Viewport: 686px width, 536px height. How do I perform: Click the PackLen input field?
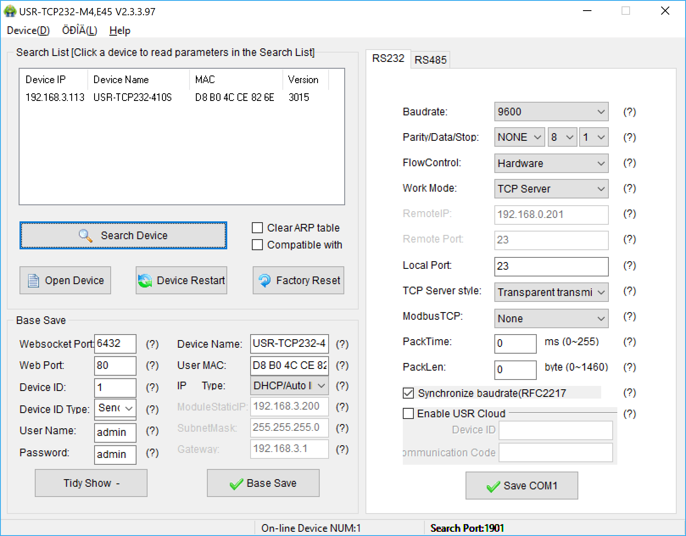pyautogui.click(x=516, y=369)
